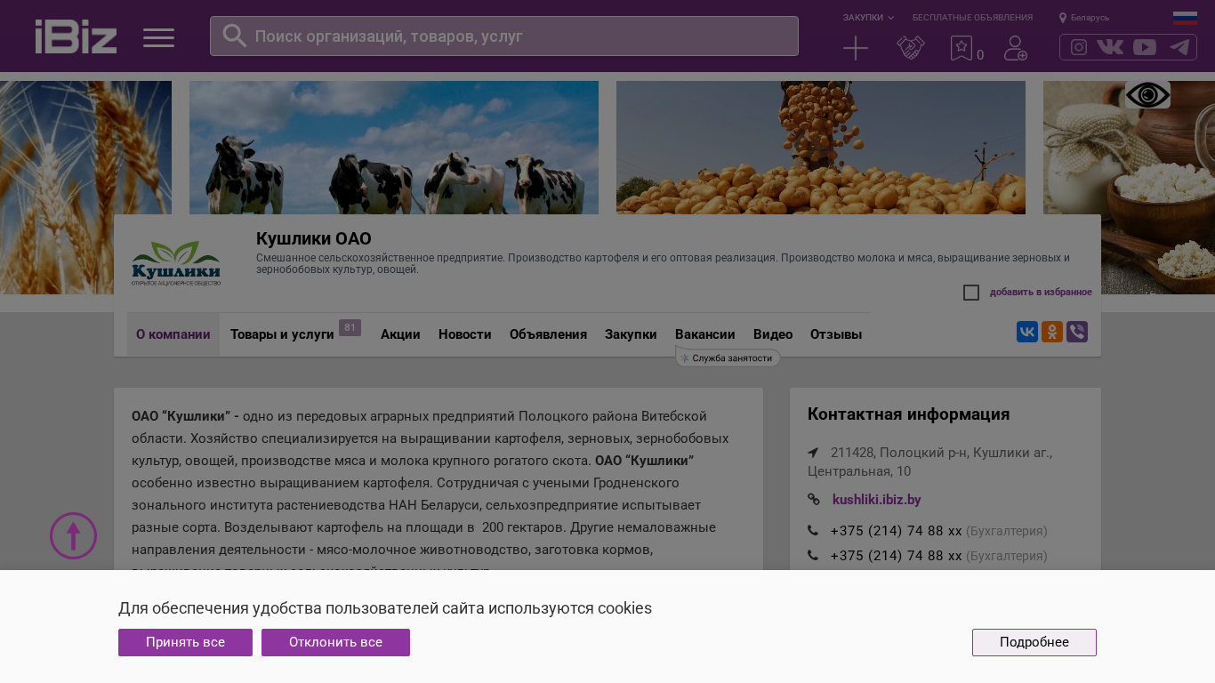Viewport: 1215px width, 683px height.
Task: Share via Odnoklassniki button
Action: point(1052,332)
